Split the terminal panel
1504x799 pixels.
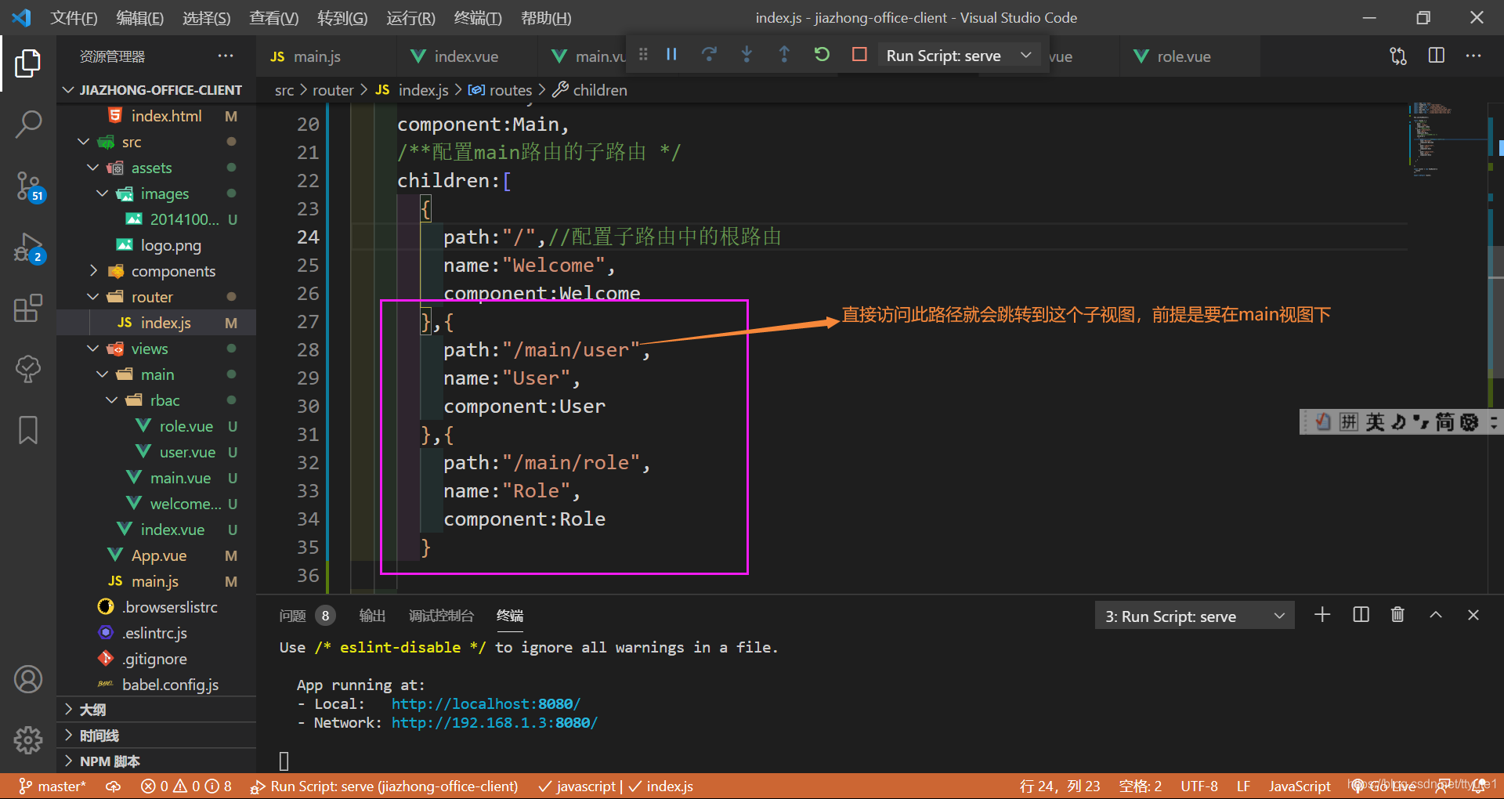[1361, 615]
